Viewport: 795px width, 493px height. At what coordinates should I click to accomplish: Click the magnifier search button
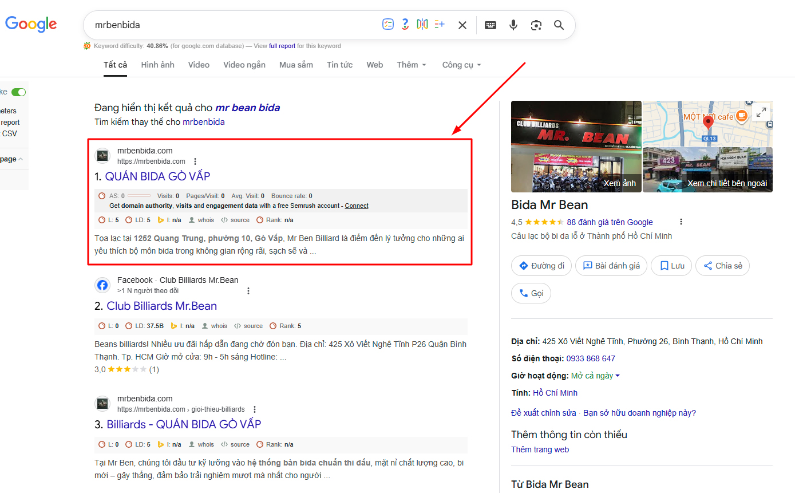coord(559,25)
